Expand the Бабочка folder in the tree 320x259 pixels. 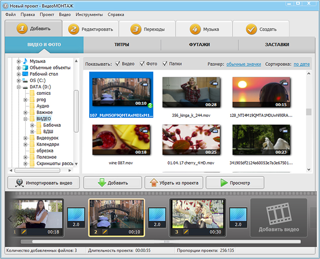[32, 125]
